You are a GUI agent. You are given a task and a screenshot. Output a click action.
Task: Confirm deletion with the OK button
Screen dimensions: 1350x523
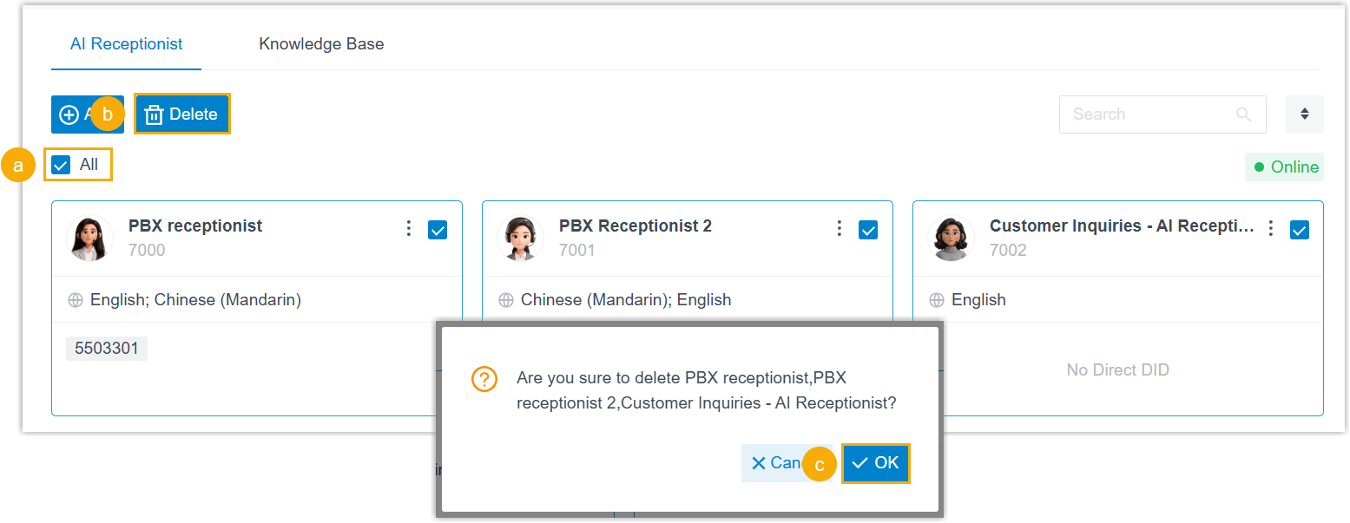click(876, 463)
